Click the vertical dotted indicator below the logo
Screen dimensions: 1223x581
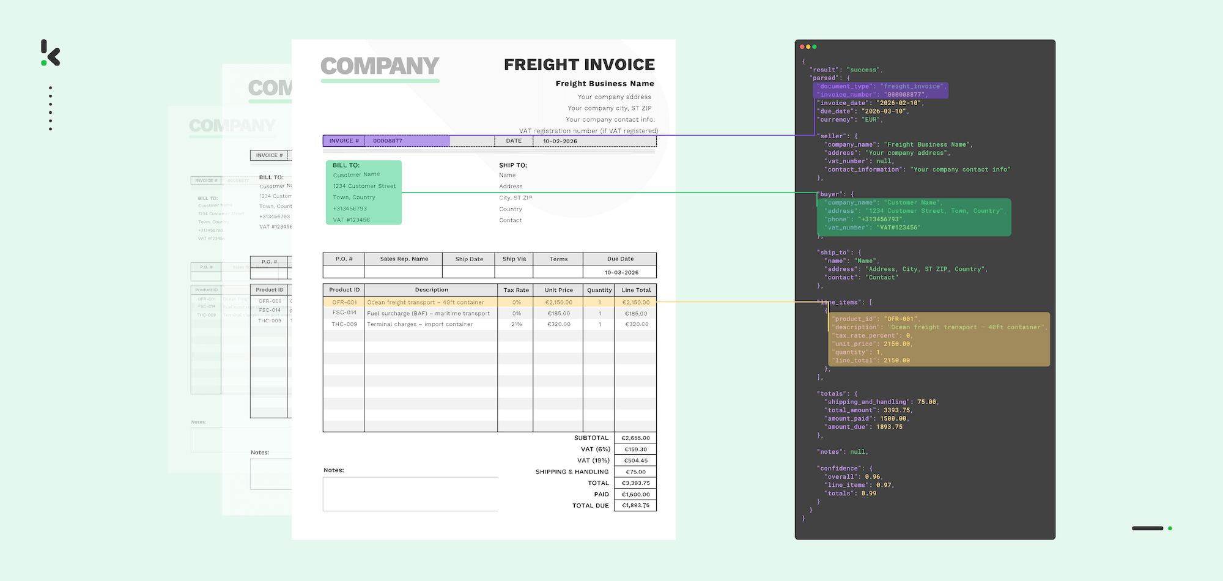(50, 108)
